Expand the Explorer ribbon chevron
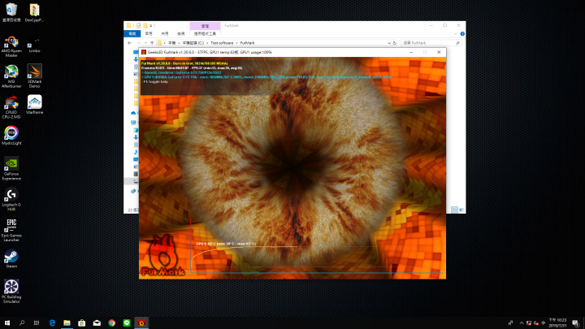 tap(456, 33)
